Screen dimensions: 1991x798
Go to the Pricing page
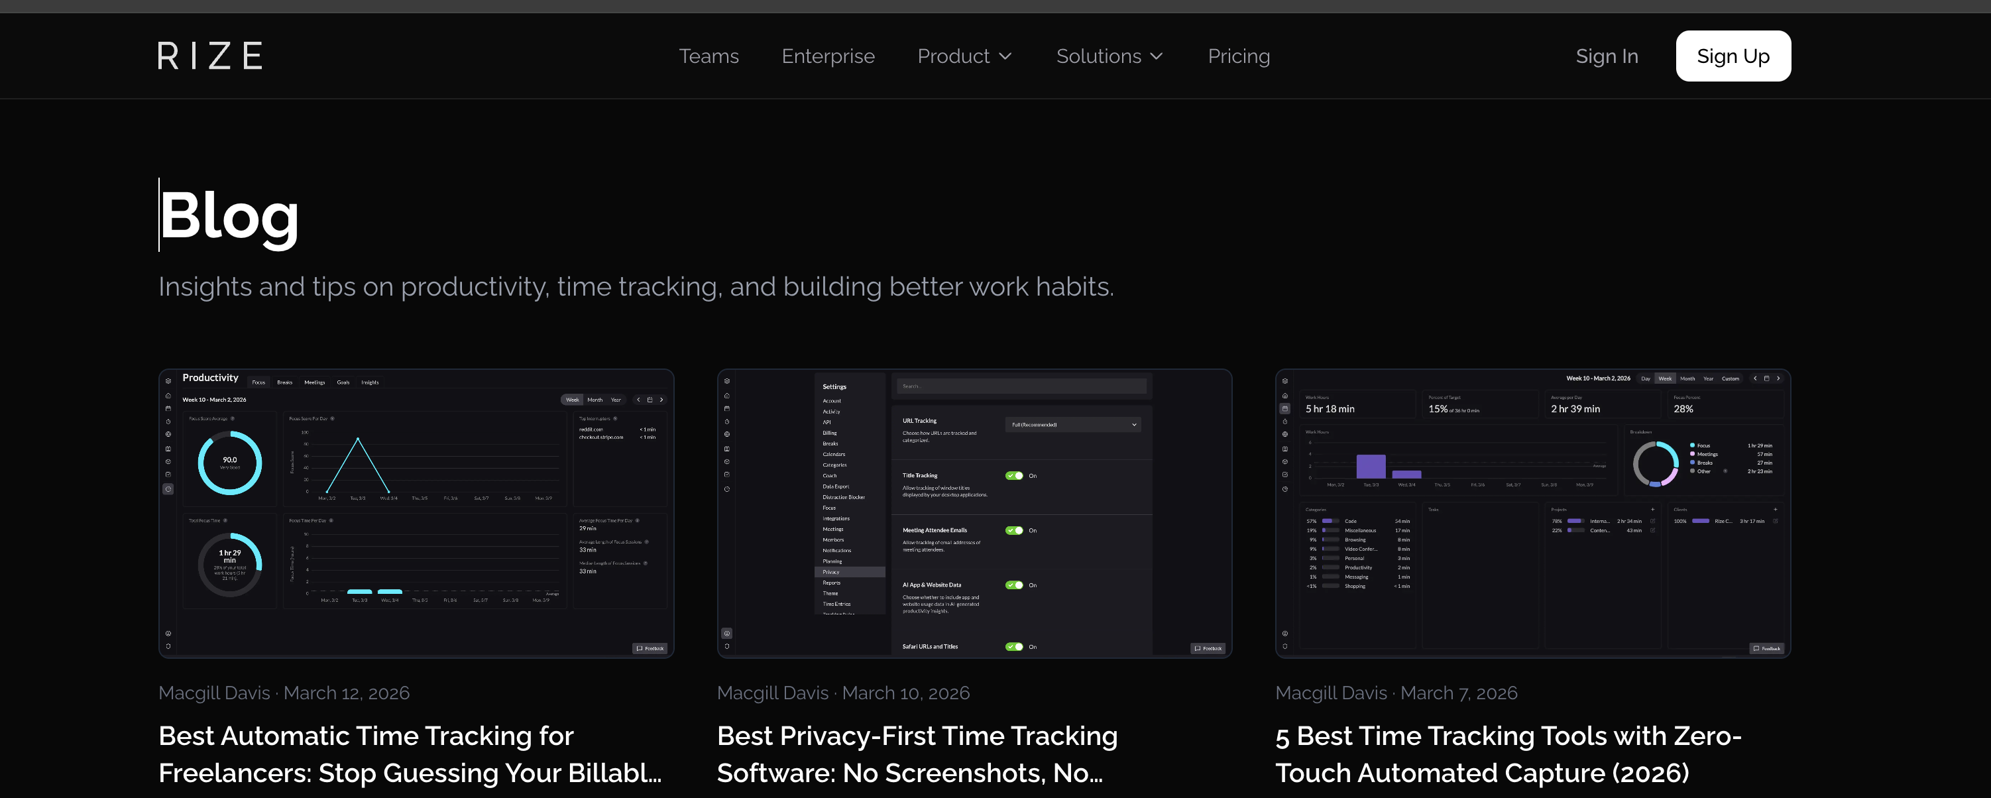click(x=1238, y=56)
